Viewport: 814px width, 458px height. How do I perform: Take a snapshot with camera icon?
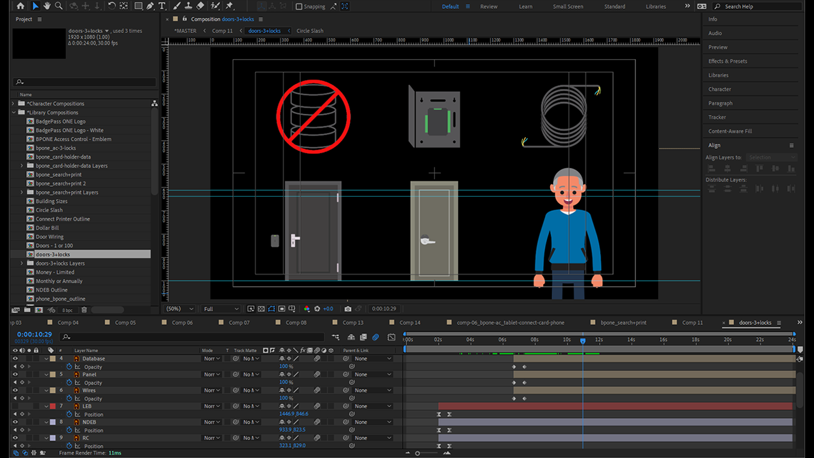pyautogui.click(x=348, y=309)
